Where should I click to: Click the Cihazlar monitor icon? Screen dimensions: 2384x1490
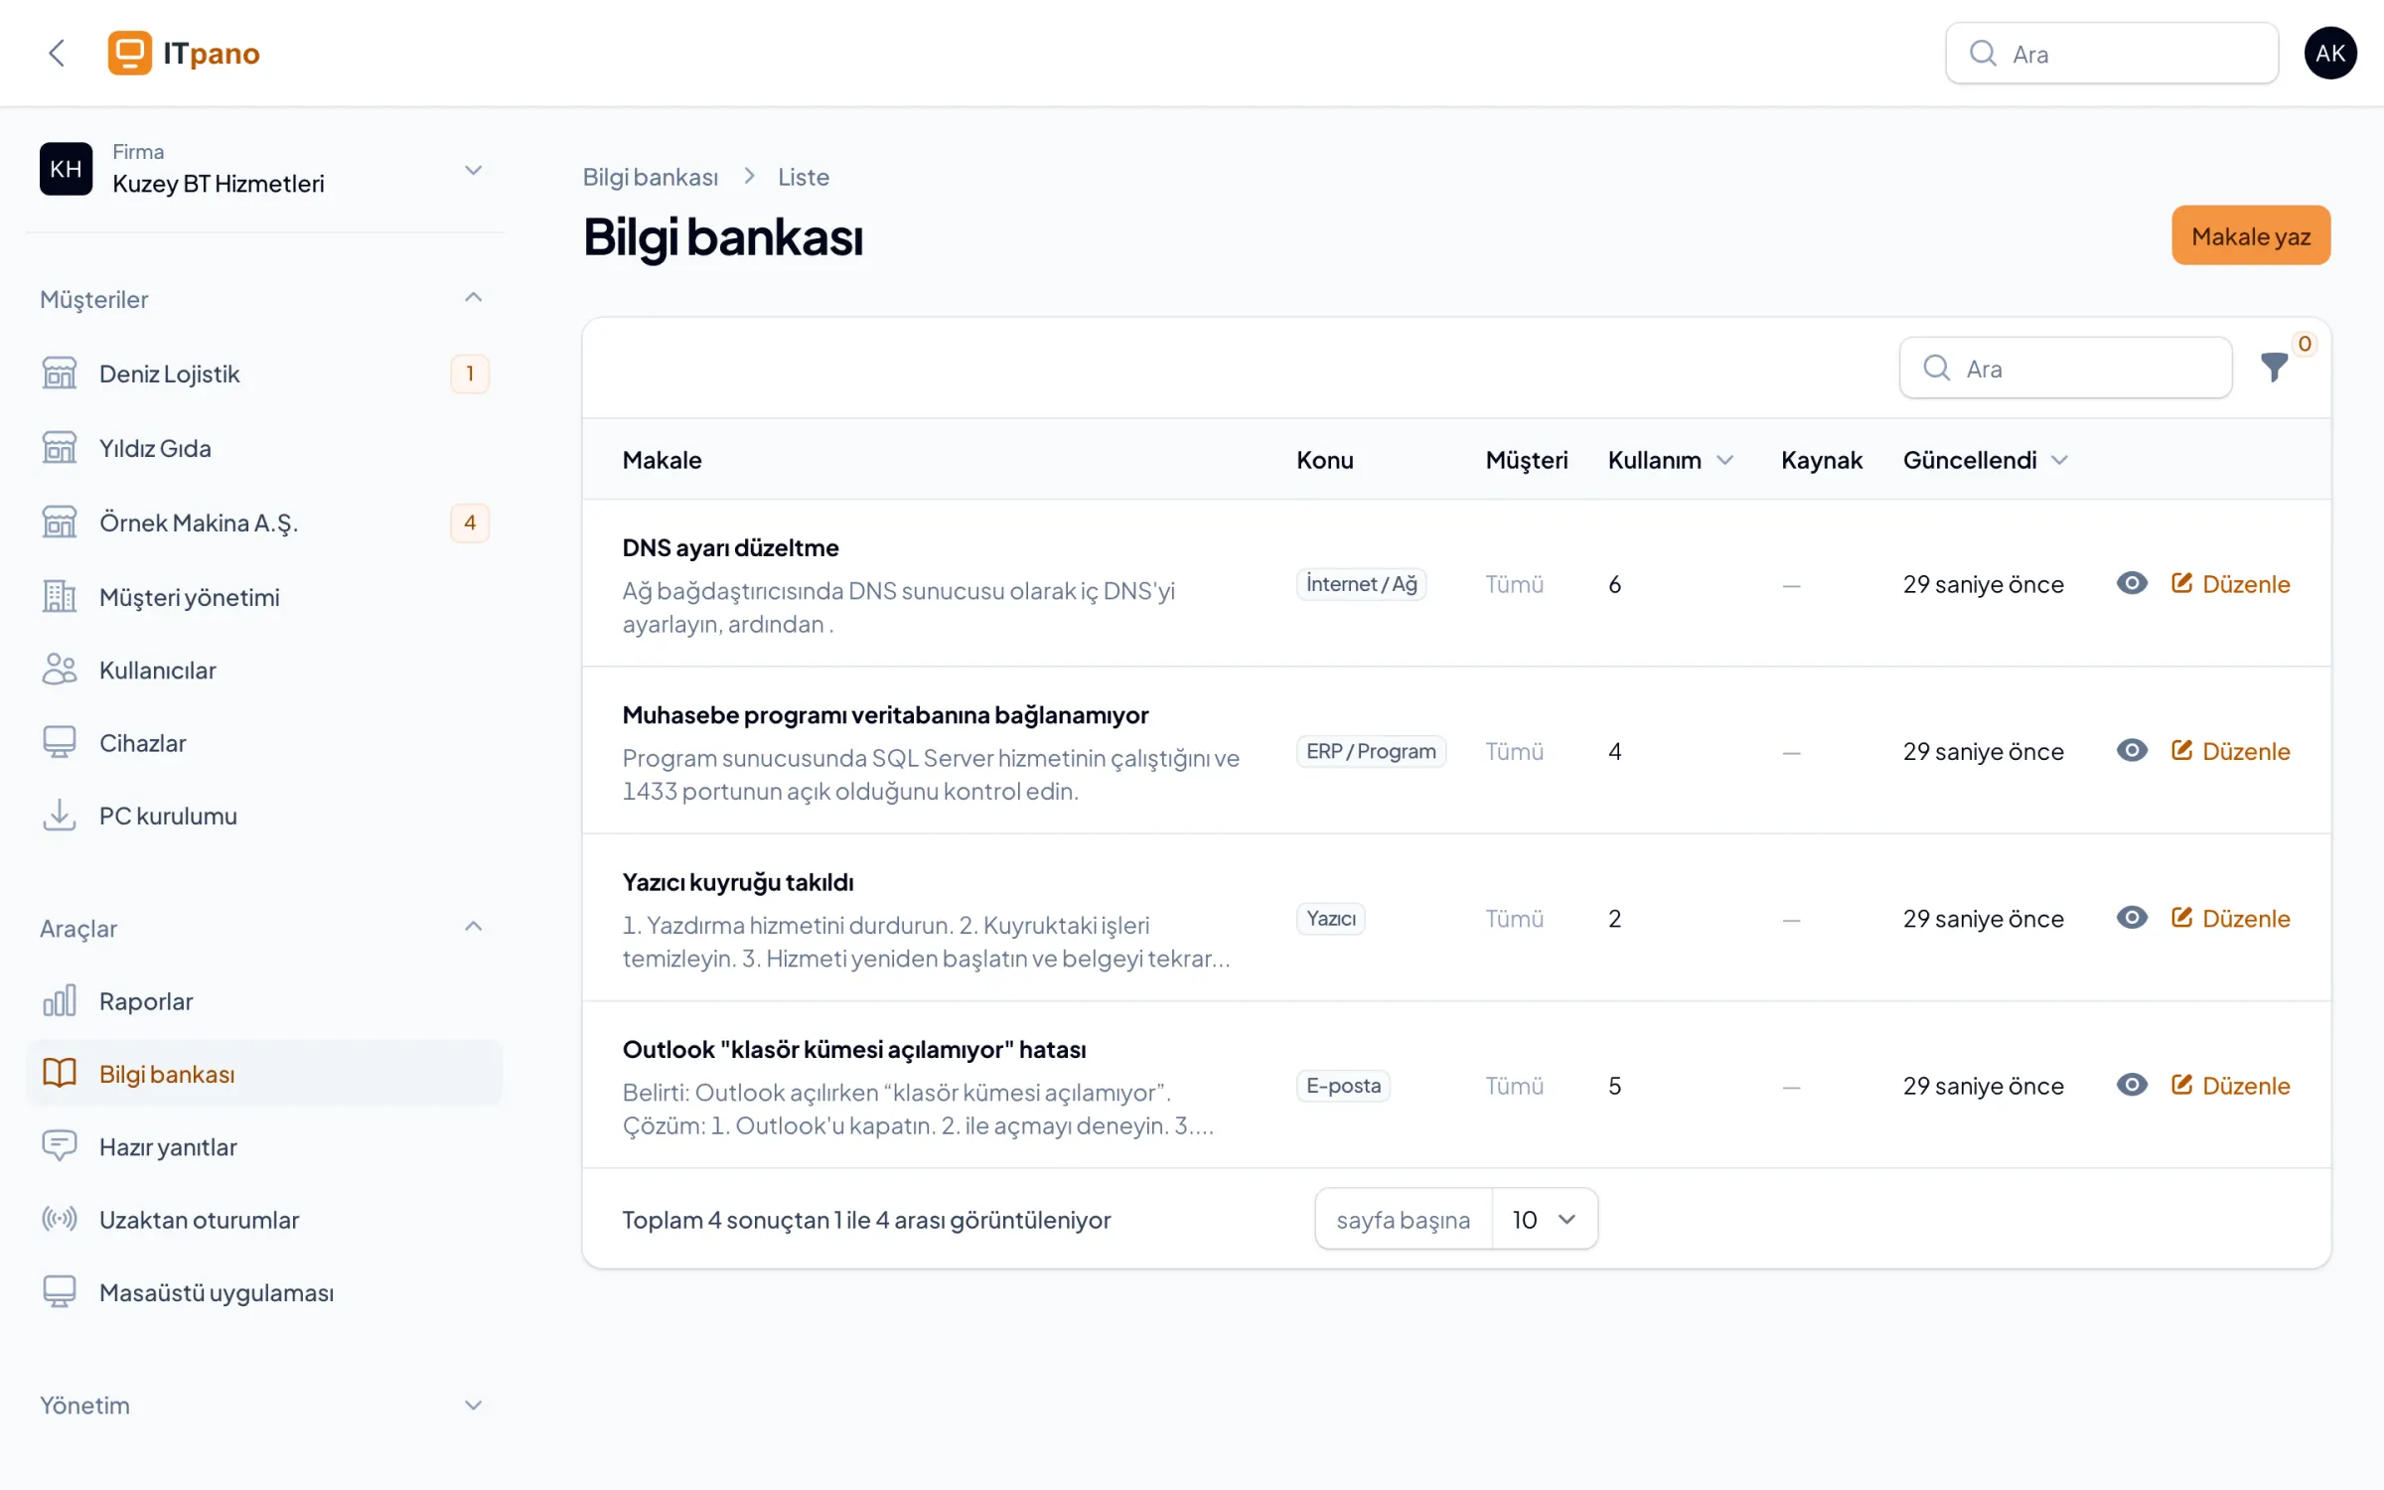click(x=60, y=743)
